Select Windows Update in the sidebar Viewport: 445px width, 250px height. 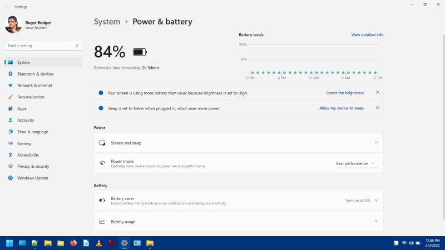coord(32,178)
